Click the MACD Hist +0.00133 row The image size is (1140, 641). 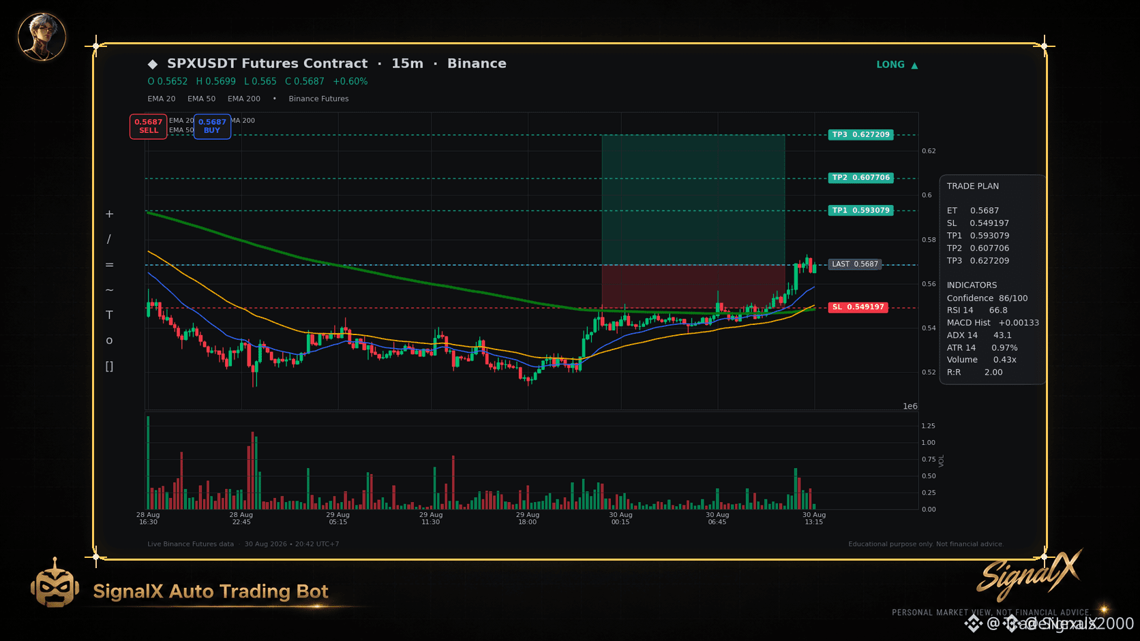click(x=993, y=322)
